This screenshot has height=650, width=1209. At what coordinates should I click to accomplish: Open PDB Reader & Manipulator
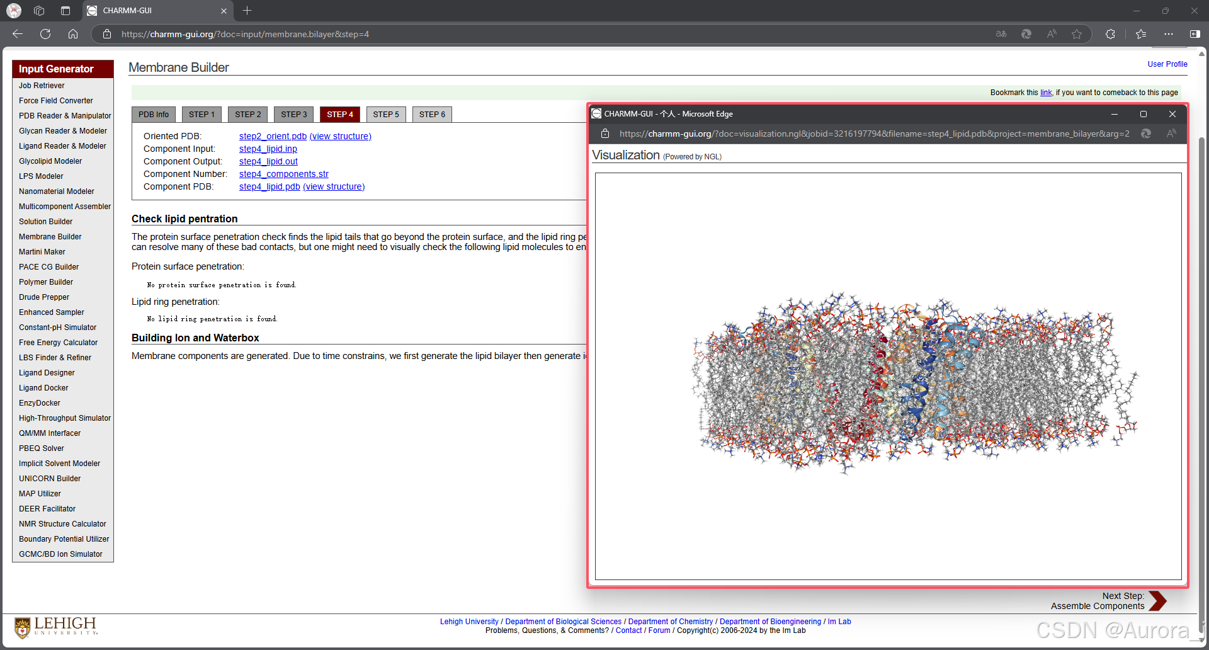[x=65, y=116]
